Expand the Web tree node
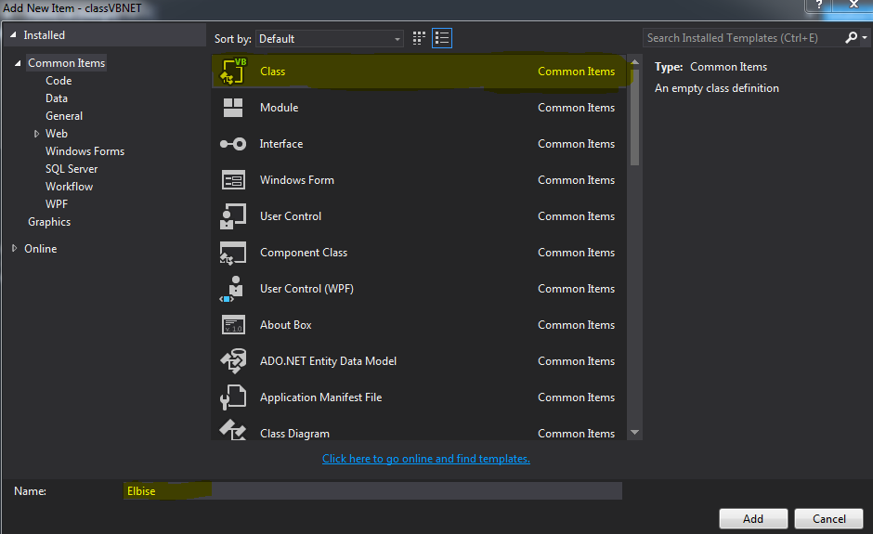This screenshot has width=873, height=534. pos(37,134)
